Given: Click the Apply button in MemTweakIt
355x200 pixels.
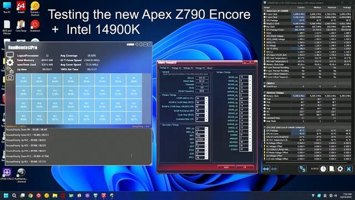Looking at the screenshot, I should pyautogui.click(x=226, y=167).
